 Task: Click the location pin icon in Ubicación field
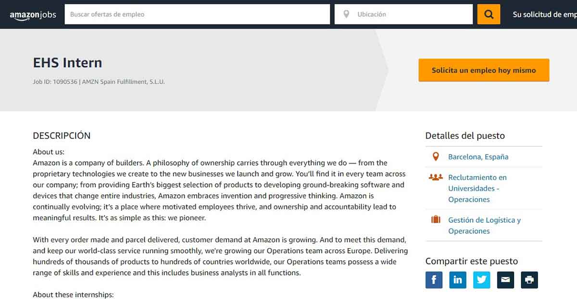click(x=346, y=14)
